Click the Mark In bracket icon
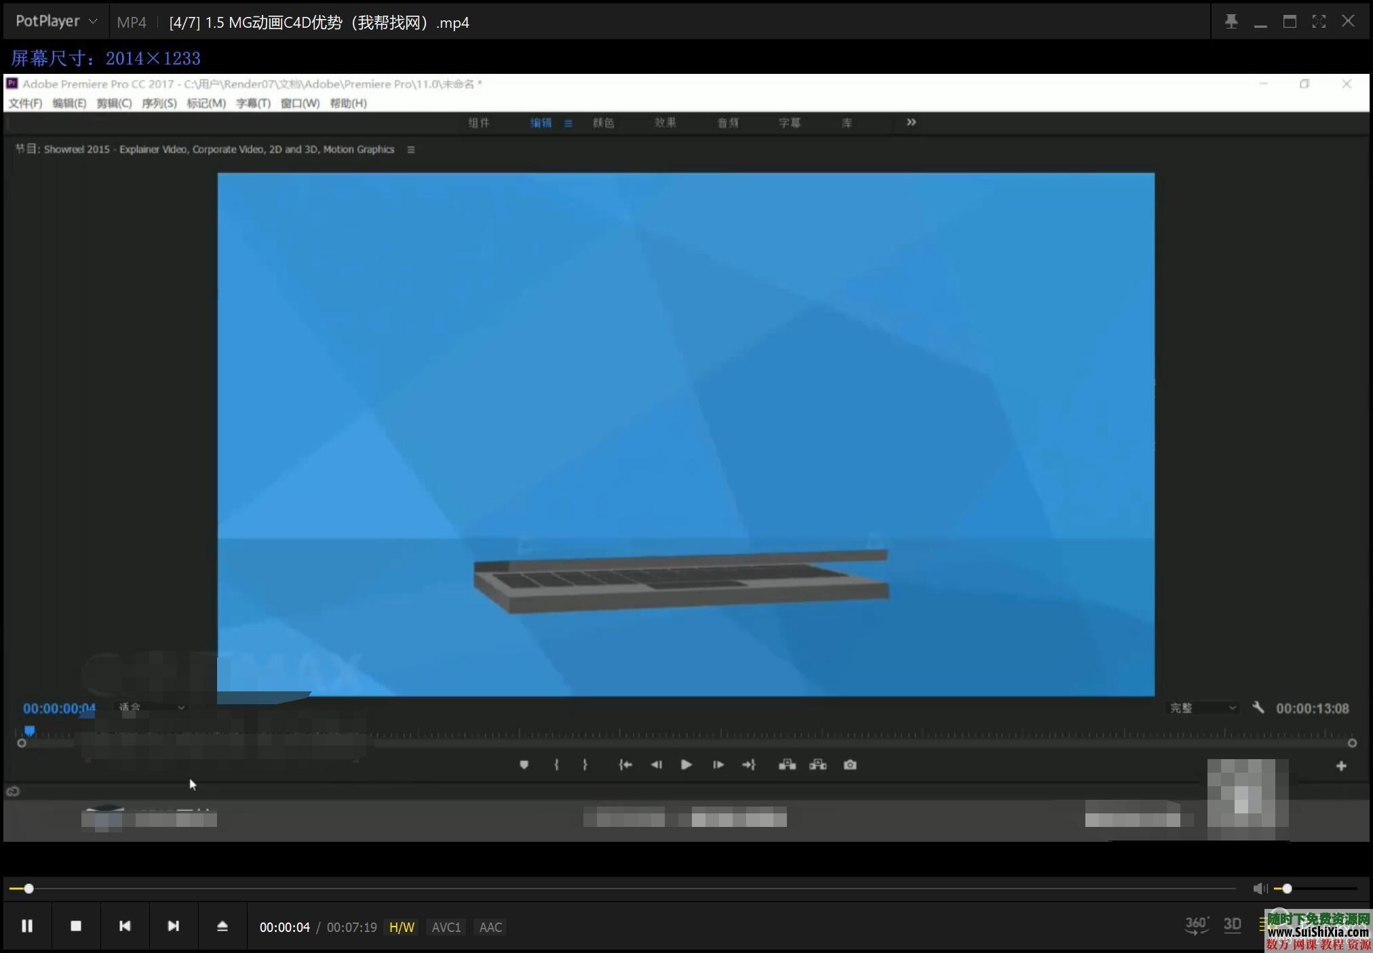The height and width of the screenshot is (953, 1373). pos(556,765)
